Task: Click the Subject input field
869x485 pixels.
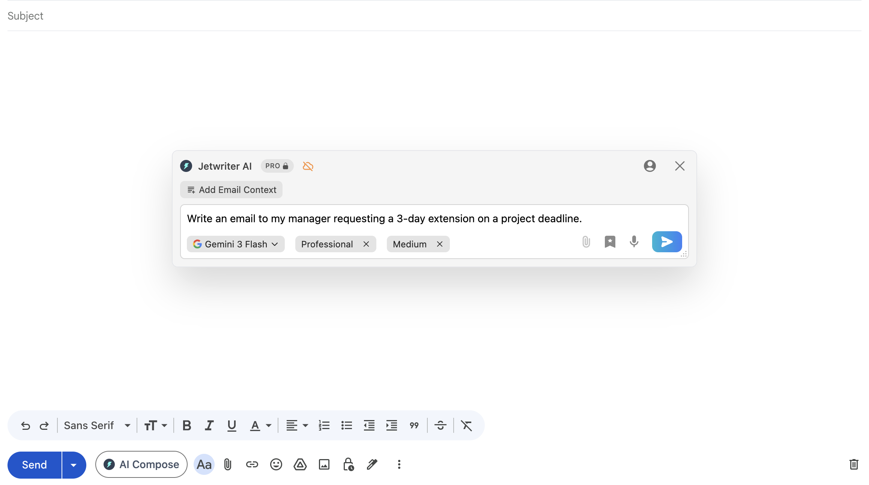Action: pos(434,16)
